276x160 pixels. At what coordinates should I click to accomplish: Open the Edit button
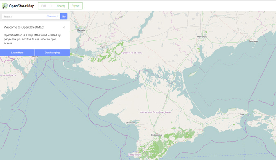click(x=44, y=6)
